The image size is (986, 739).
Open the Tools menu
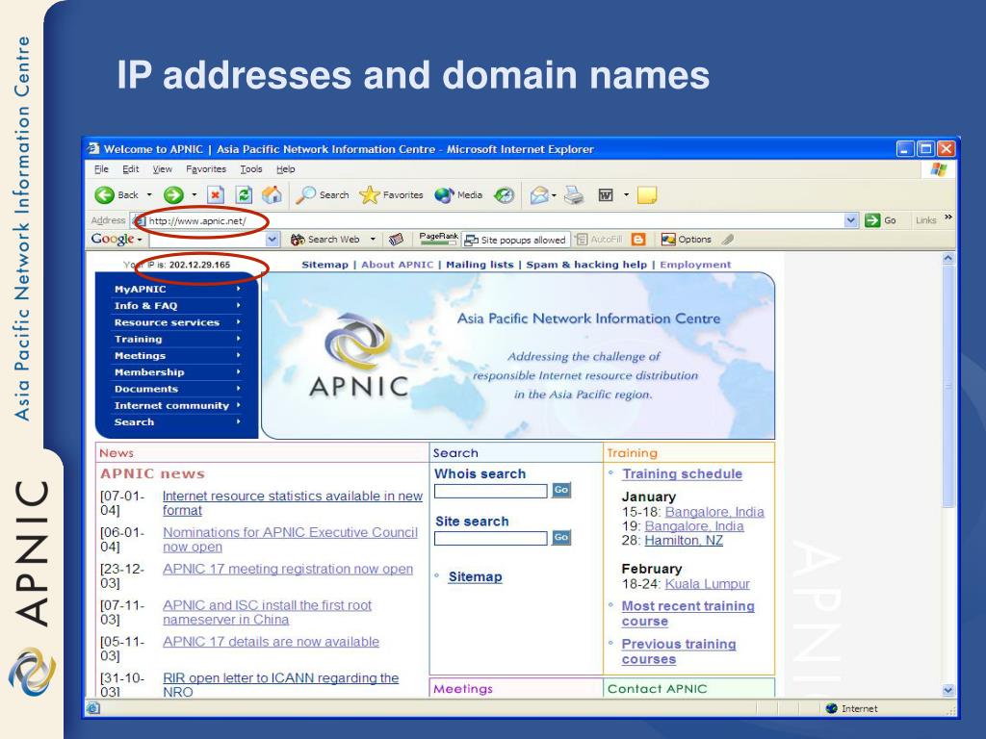(x=251, y=169)
